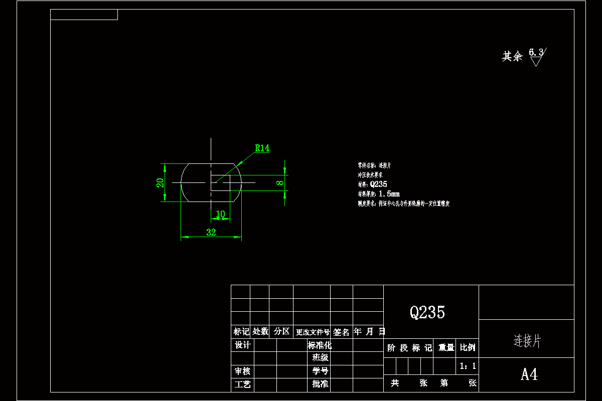Click the 'R14' radius dimension label

click(x=262, y=148)
